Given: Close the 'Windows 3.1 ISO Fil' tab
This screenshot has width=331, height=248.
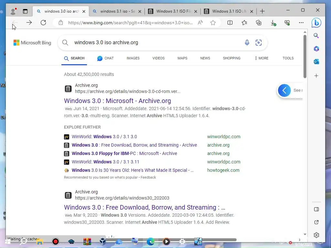Looking at the screenshot, I should pyautogui.click(x=196, y=11).
